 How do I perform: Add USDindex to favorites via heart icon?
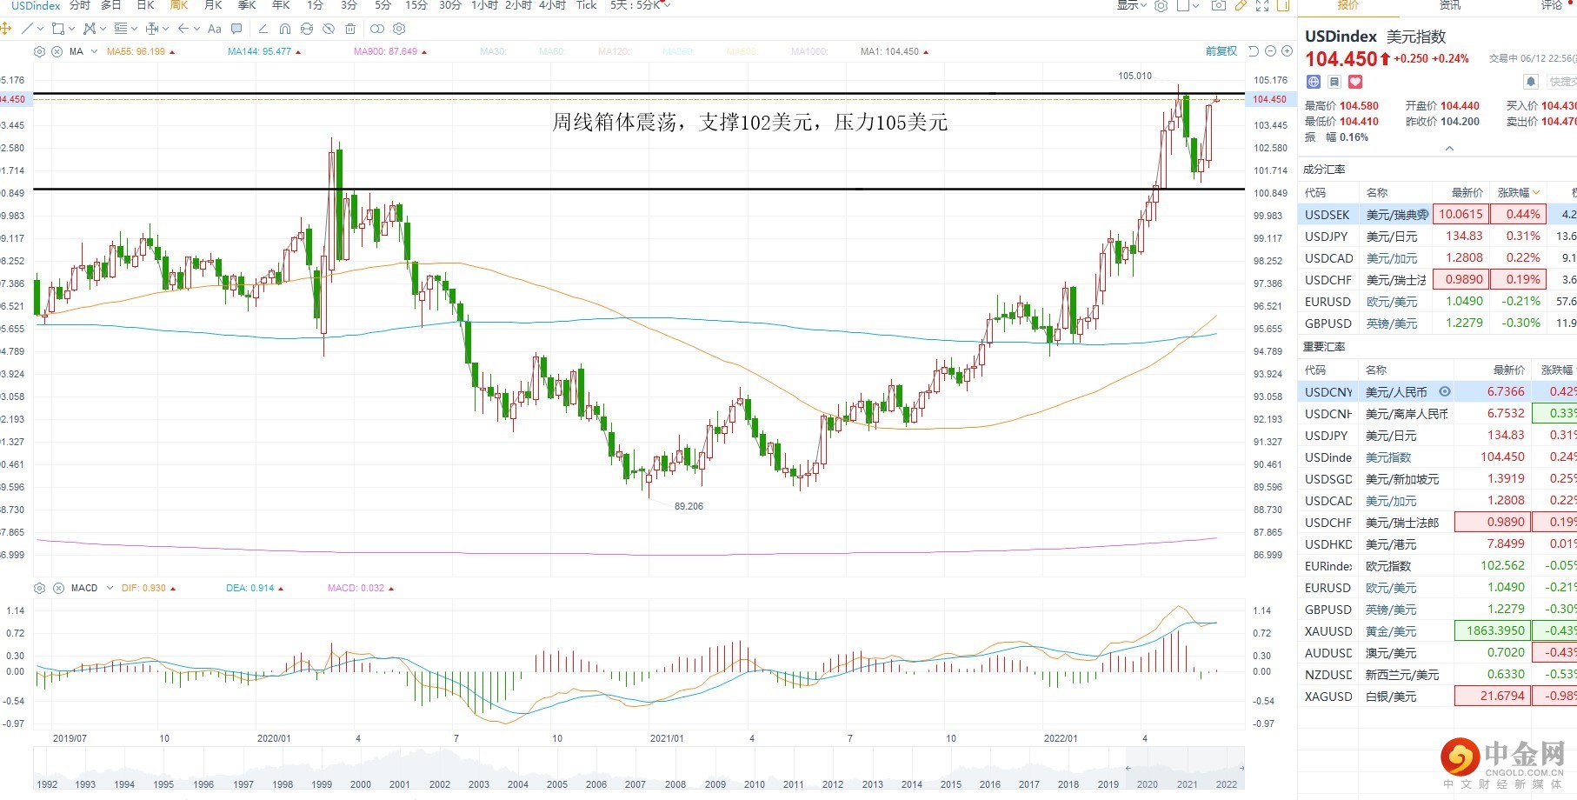point(1355,82)
